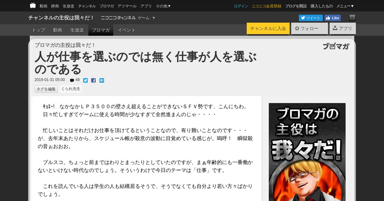Switch to the トップ channel tab

coord(38,30)
